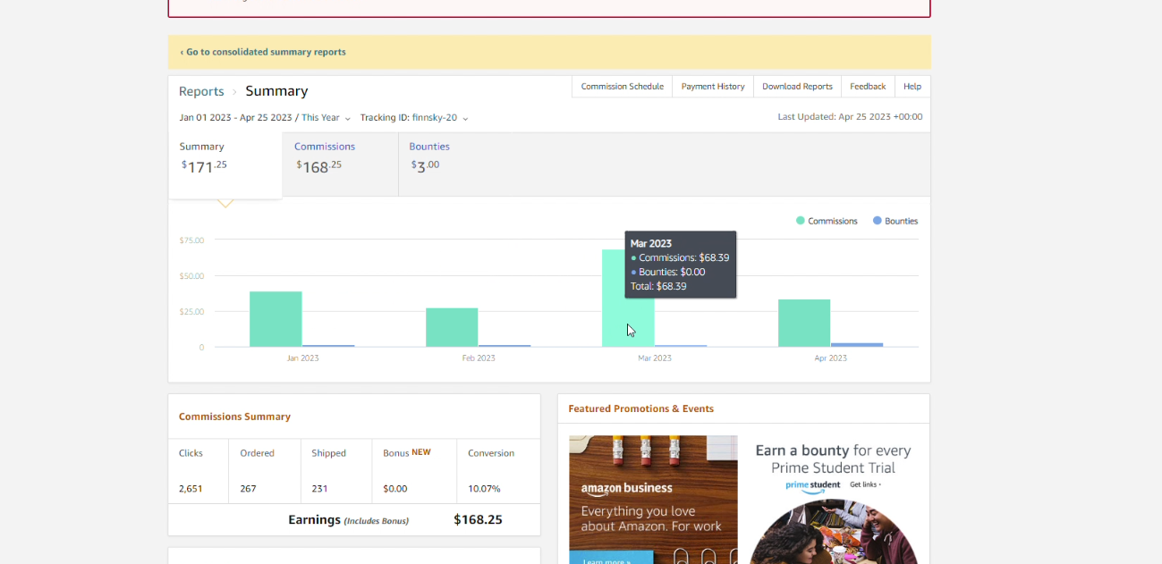Image resolution: width=1162 pixels, height=564 pixels.
Task: Click the Apr 2023 commissions bar
Action: pos(804,323)
